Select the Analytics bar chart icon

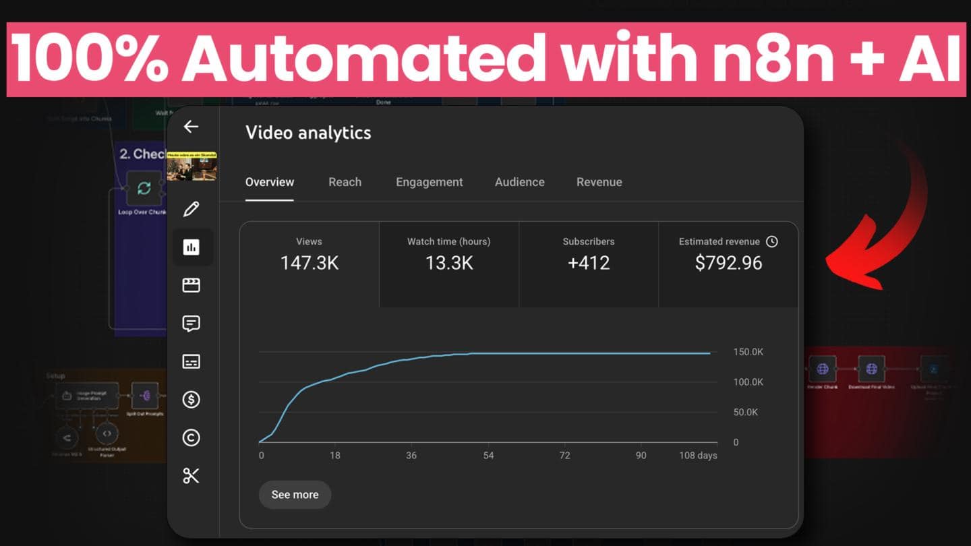[x=191, y=247]
